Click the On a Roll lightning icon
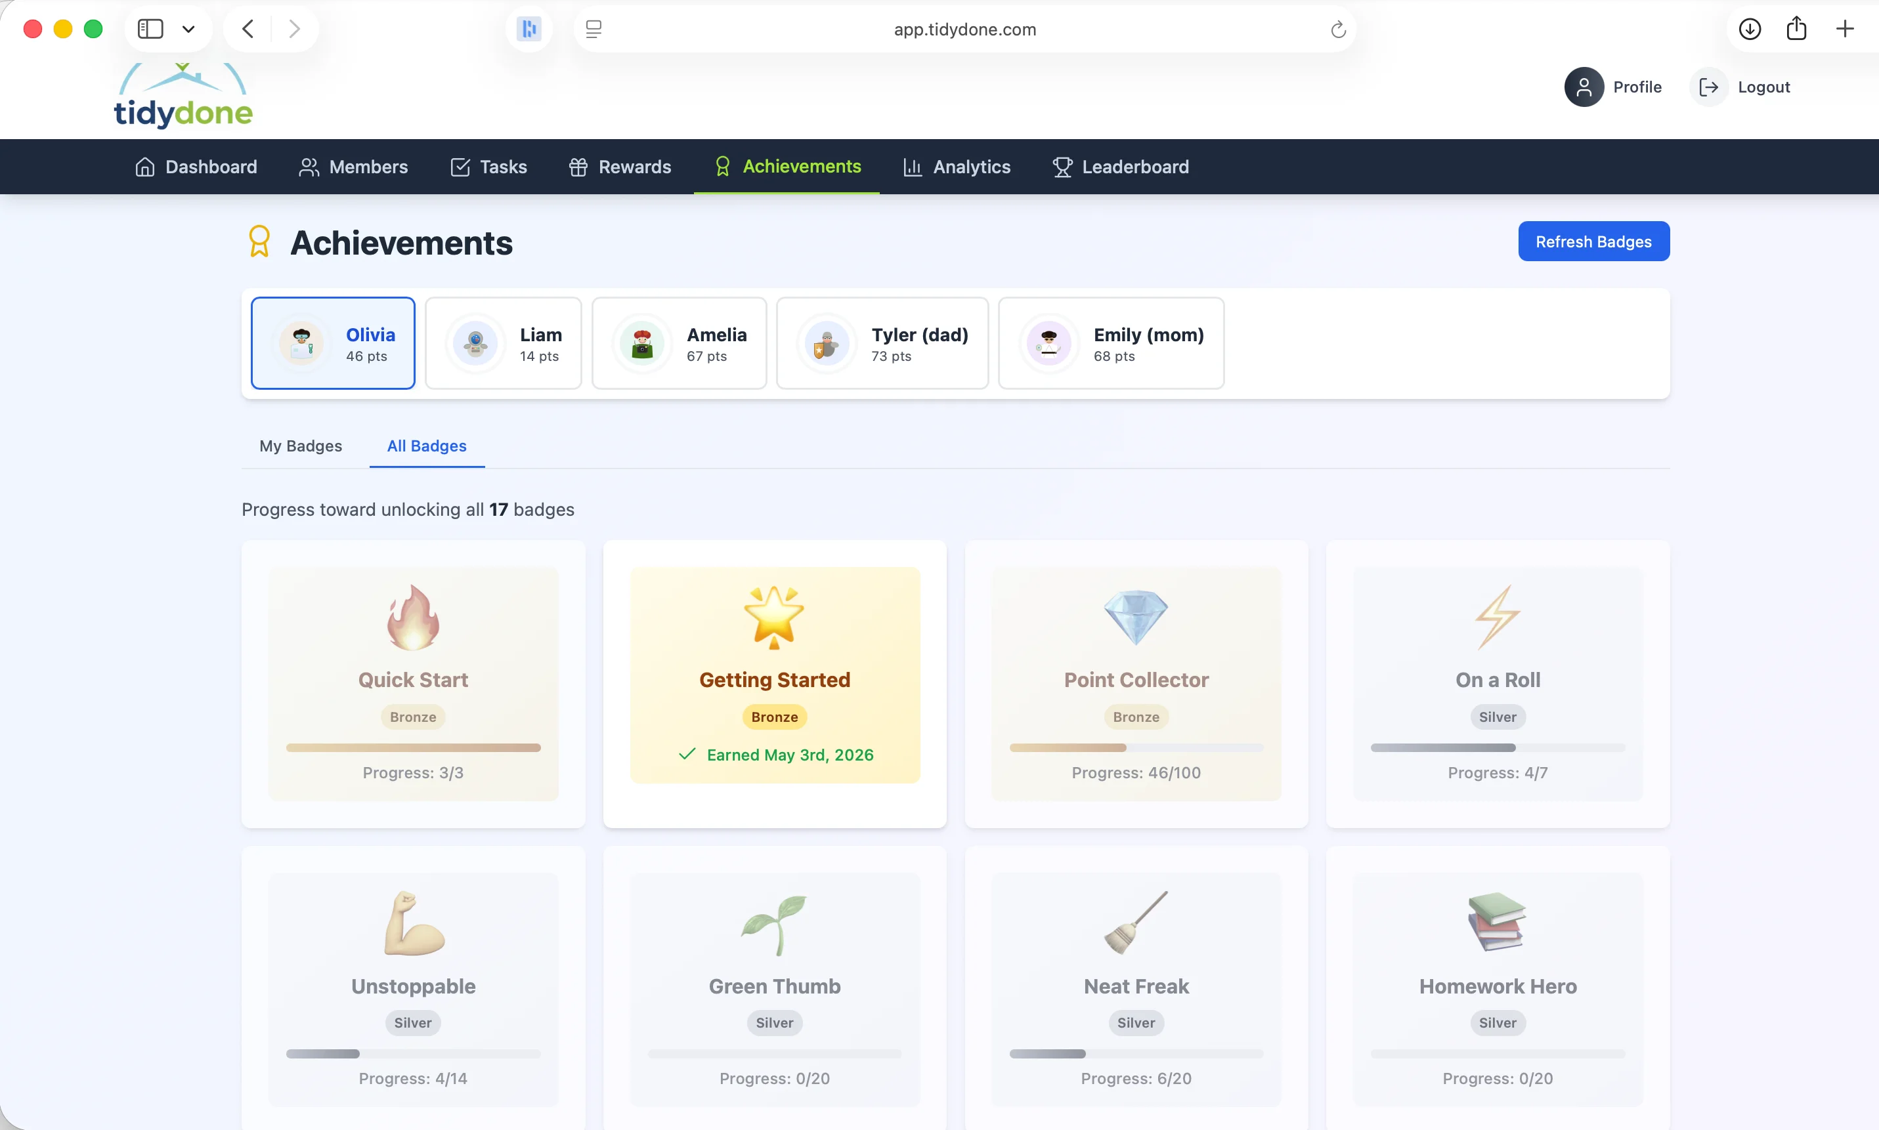The width and height of the screenshot is (1879, 1130). click(x=1497, y=617)
